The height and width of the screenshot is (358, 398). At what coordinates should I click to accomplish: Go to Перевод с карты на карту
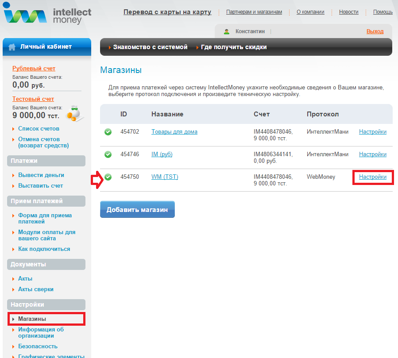pyautogui.click(x=167, y=12)
